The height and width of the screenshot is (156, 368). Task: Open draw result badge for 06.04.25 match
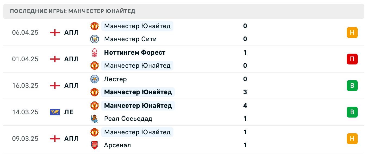pyautogui.click(x=352, y=32)
